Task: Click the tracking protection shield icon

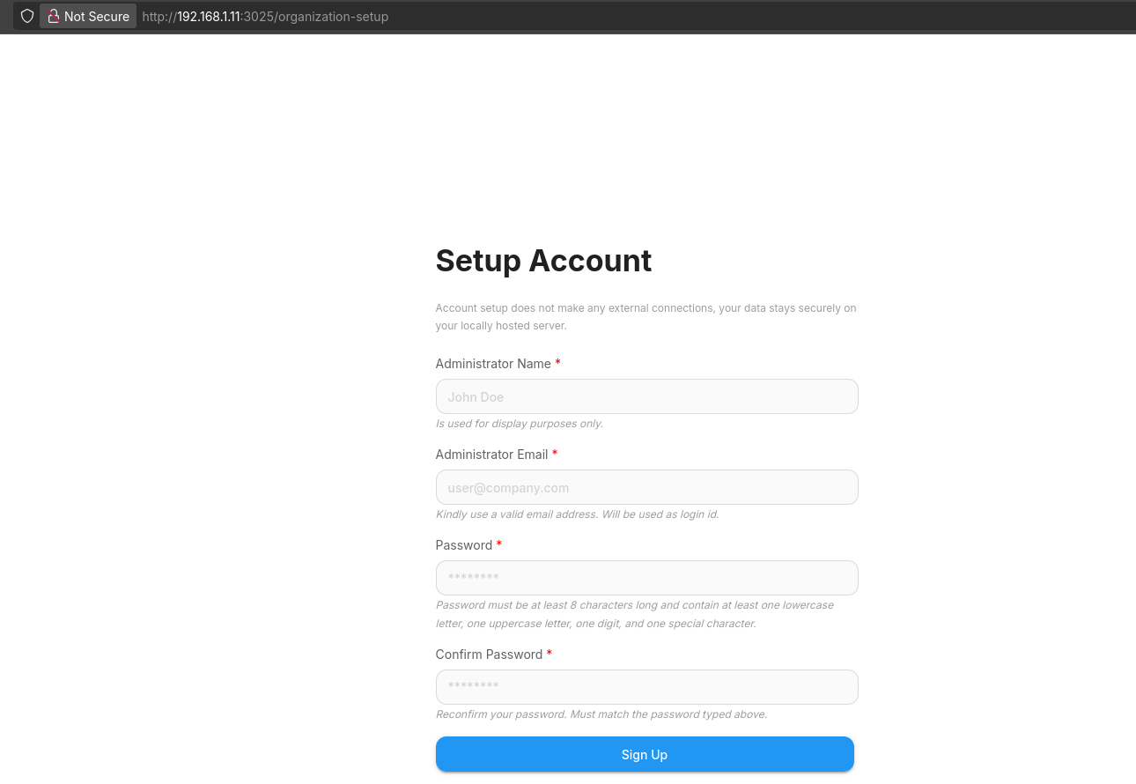Action: (x=27, y=16)
